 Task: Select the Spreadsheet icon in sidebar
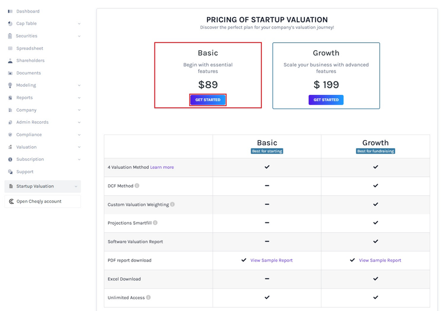tap(12, 48)
